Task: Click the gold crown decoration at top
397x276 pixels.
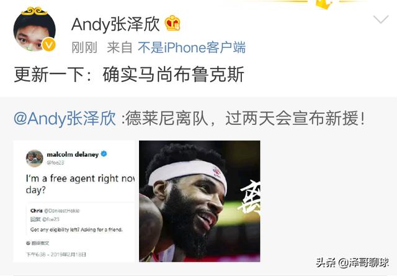Action: coord(324,4)
